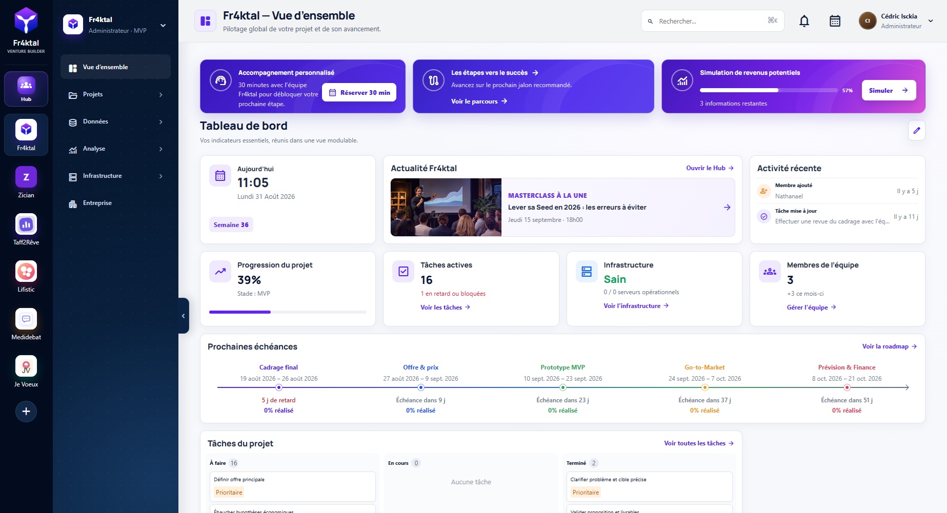Open notifications bell

[x=804, y=21]
